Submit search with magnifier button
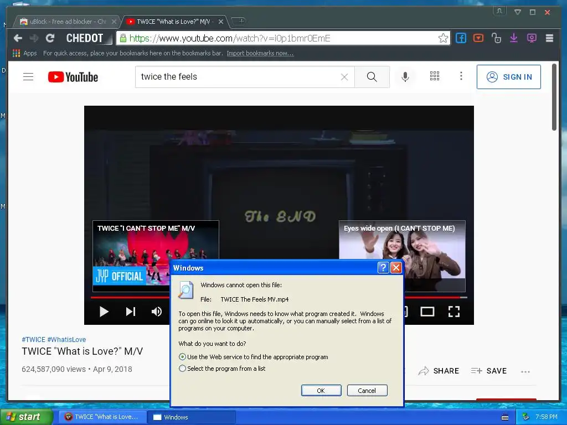567x425 pixels. tap(372, 76)
